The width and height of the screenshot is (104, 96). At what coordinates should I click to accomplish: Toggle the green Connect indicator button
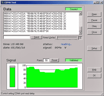74,9
